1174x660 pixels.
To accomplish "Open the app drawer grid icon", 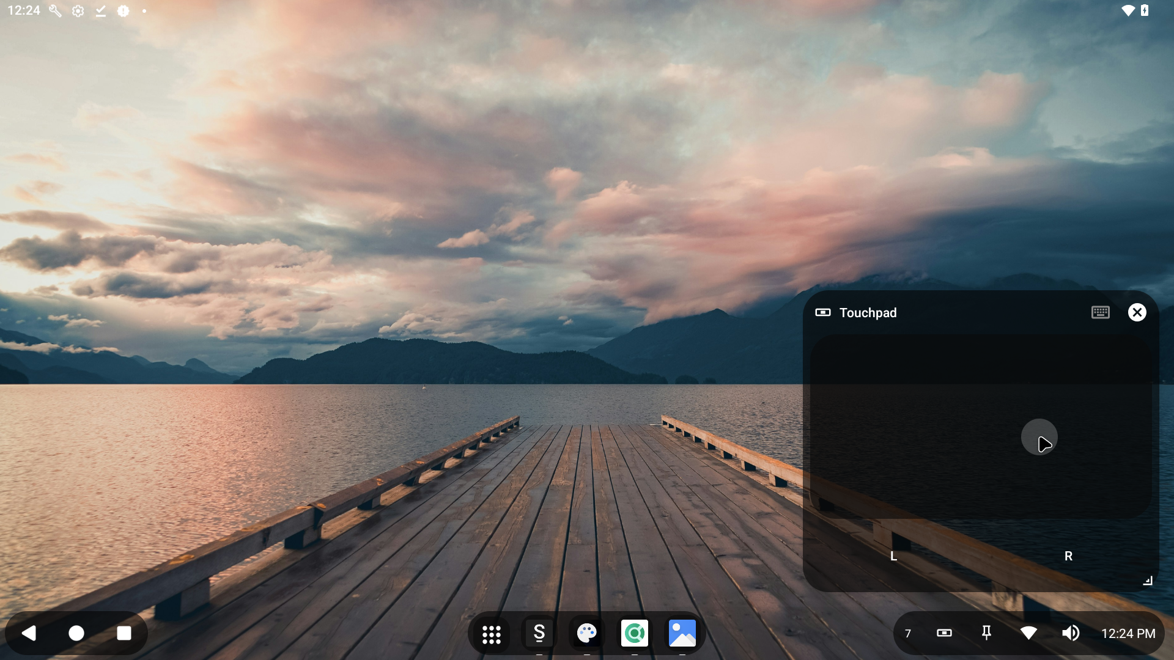I will [x=491, y=634].
